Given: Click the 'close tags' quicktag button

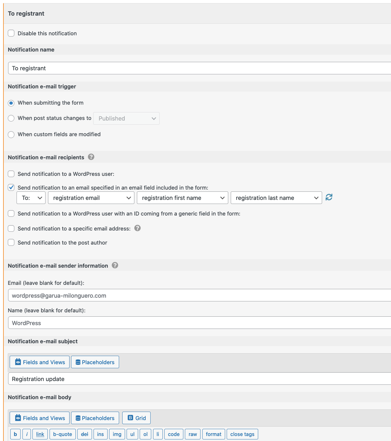Looking at the screenshot, I should pos(242,434).
